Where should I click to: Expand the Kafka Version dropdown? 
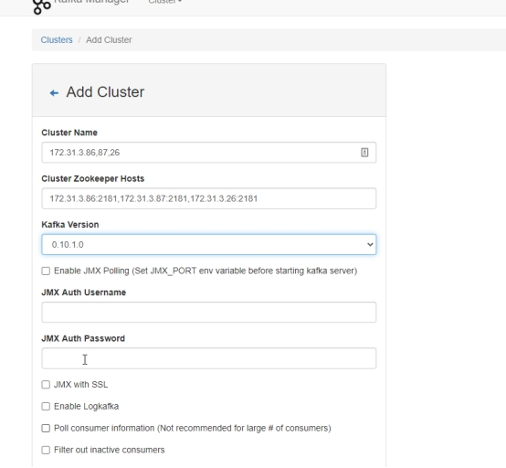click(209, 244)
